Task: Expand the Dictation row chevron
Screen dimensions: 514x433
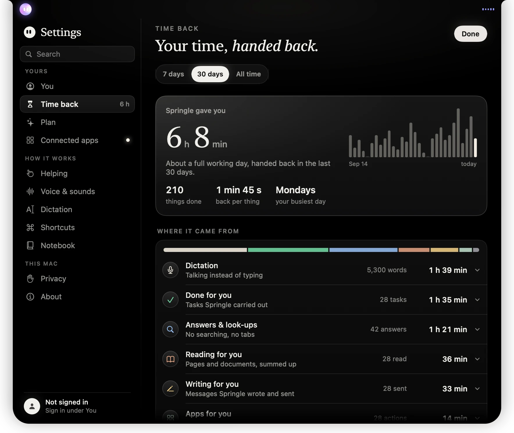Action: [477, 270]
